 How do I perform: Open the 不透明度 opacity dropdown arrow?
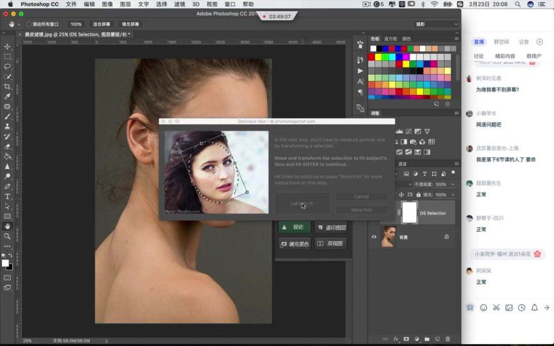tap(452, 184)
